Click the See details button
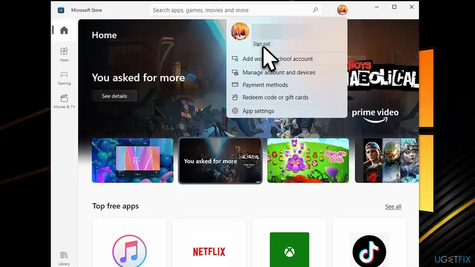Viewport: 475px width, 267px height. (x=114, y=96)
